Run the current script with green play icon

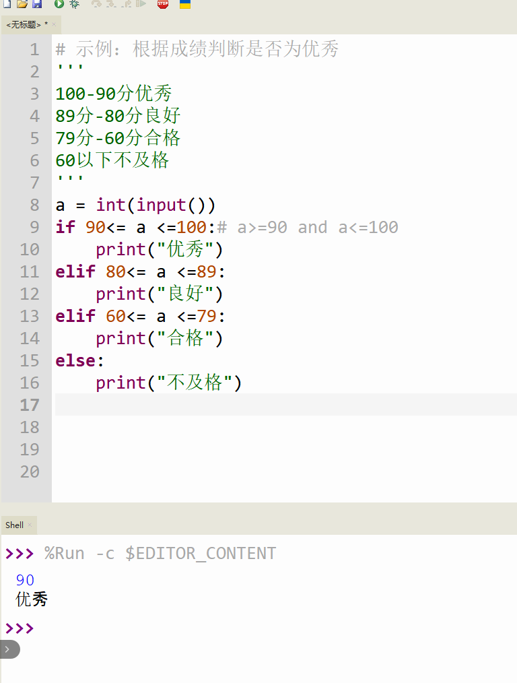pos(59,4)
